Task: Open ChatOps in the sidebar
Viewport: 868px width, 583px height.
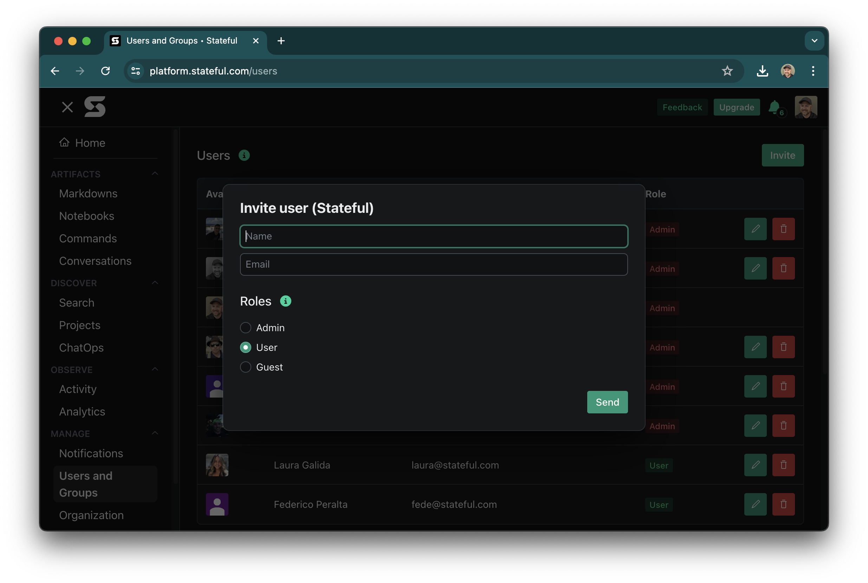Action: [82, 348]
